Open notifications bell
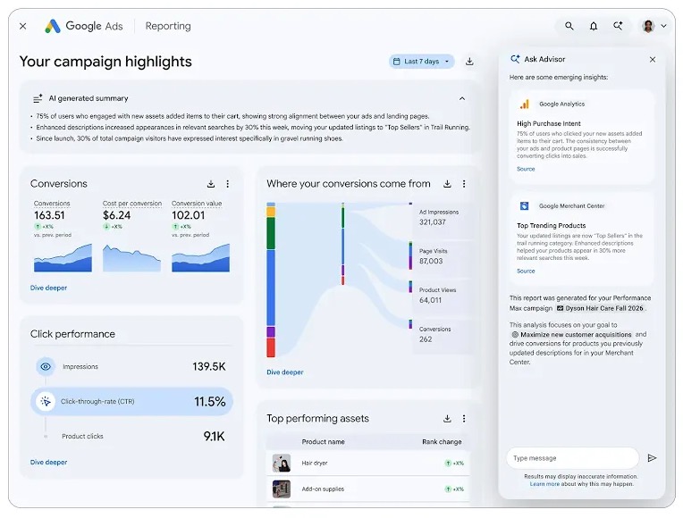This screenshot has width=683, height=518. [594, 26]
